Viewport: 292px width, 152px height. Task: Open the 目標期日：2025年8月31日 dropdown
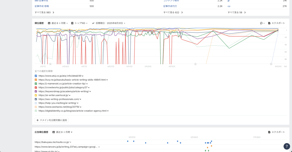point(109,23)
